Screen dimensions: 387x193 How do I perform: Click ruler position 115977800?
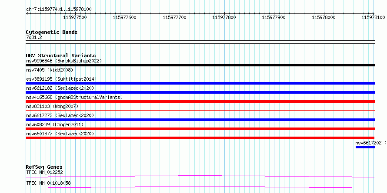tap(224, 17)
